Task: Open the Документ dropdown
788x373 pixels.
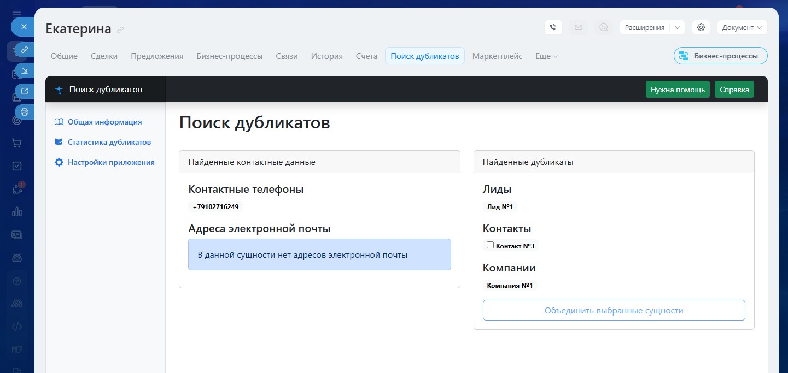Action: click(742, 27)
